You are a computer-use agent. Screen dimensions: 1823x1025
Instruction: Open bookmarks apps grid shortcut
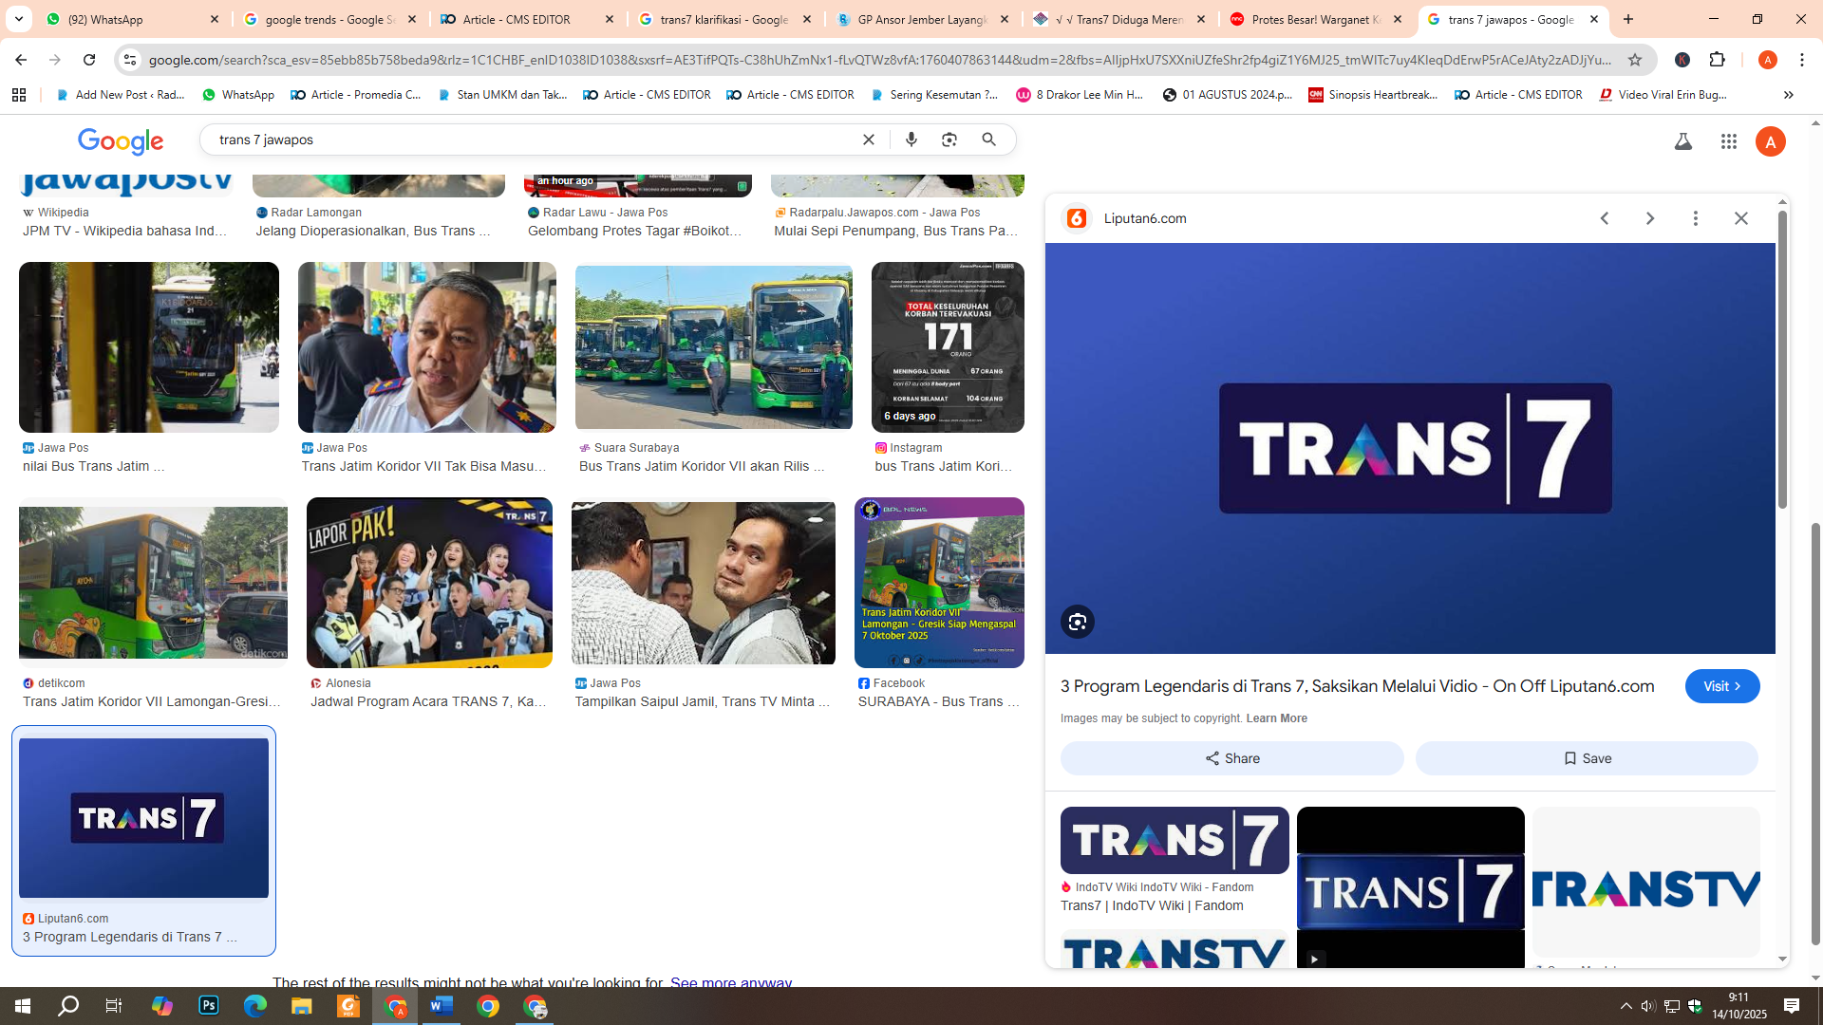tap(19, 95)
